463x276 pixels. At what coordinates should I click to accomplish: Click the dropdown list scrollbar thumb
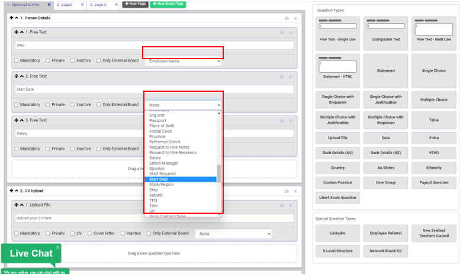pyautogui.click(x=219, y=174)
